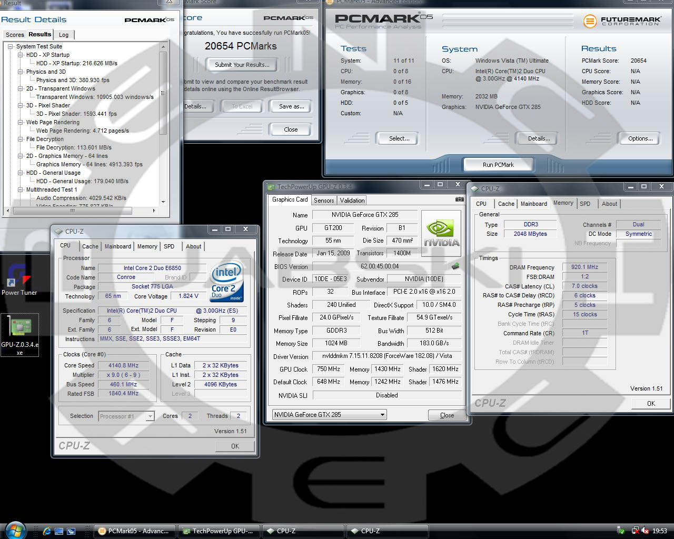
Task: Switch to PCMark05 taskbar button
Action: tap(135, 531)
